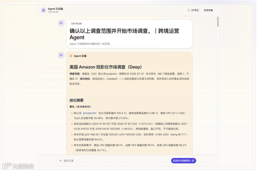
Task: Click the 事实（本次样本内） label
Action: pyautogui.click(x=81, y=107)
